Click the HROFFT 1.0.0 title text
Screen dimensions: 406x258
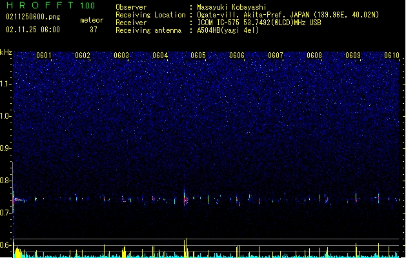click(50, 5)
